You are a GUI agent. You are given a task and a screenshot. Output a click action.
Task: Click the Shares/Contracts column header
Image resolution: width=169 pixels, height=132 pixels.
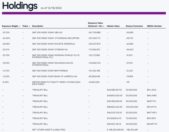point(134,26)
